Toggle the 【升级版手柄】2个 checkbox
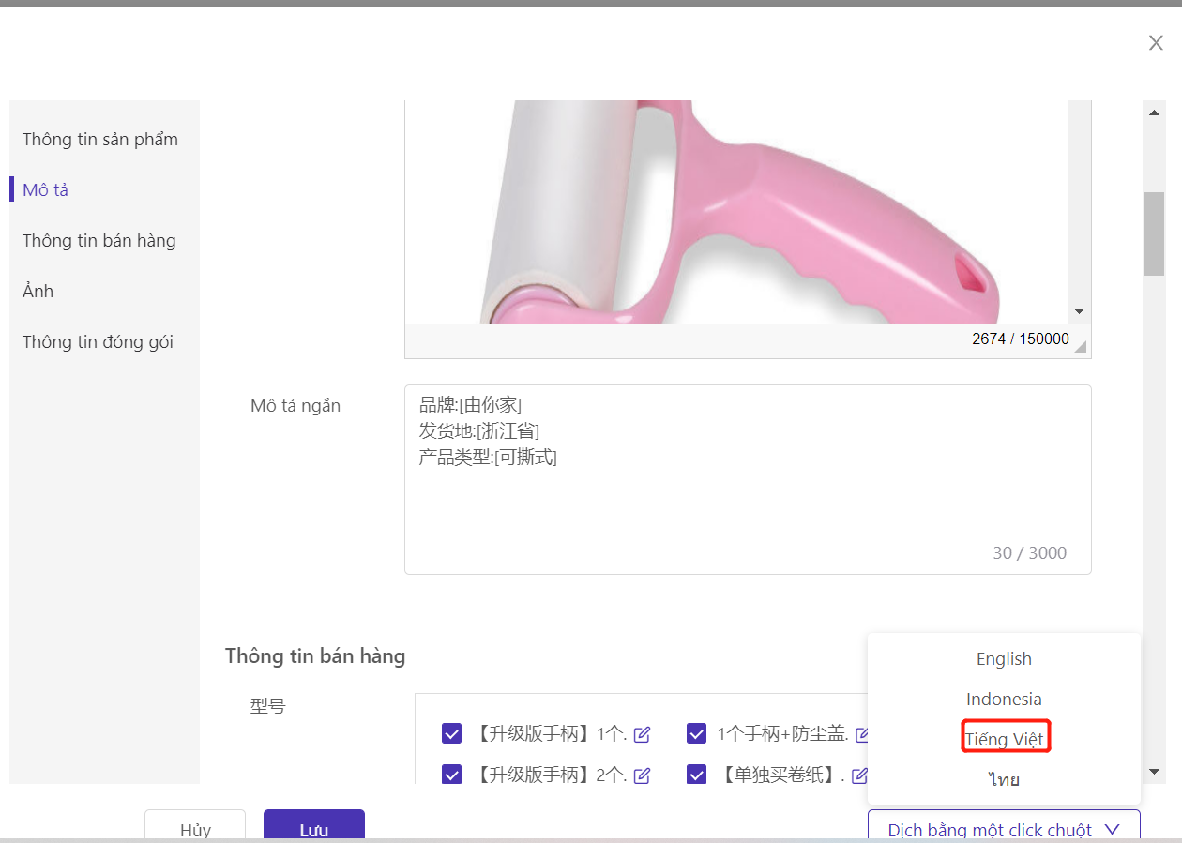This screenshot has height=843, width=1182. pos(451,775)
